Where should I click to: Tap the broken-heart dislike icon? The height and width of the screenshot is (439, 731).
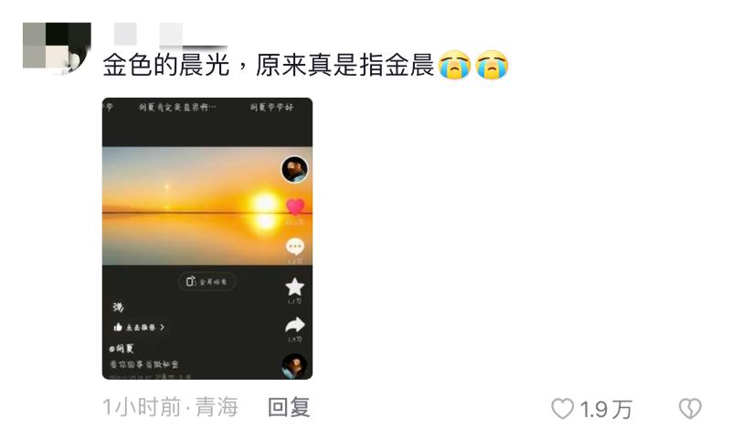[690, 409]
